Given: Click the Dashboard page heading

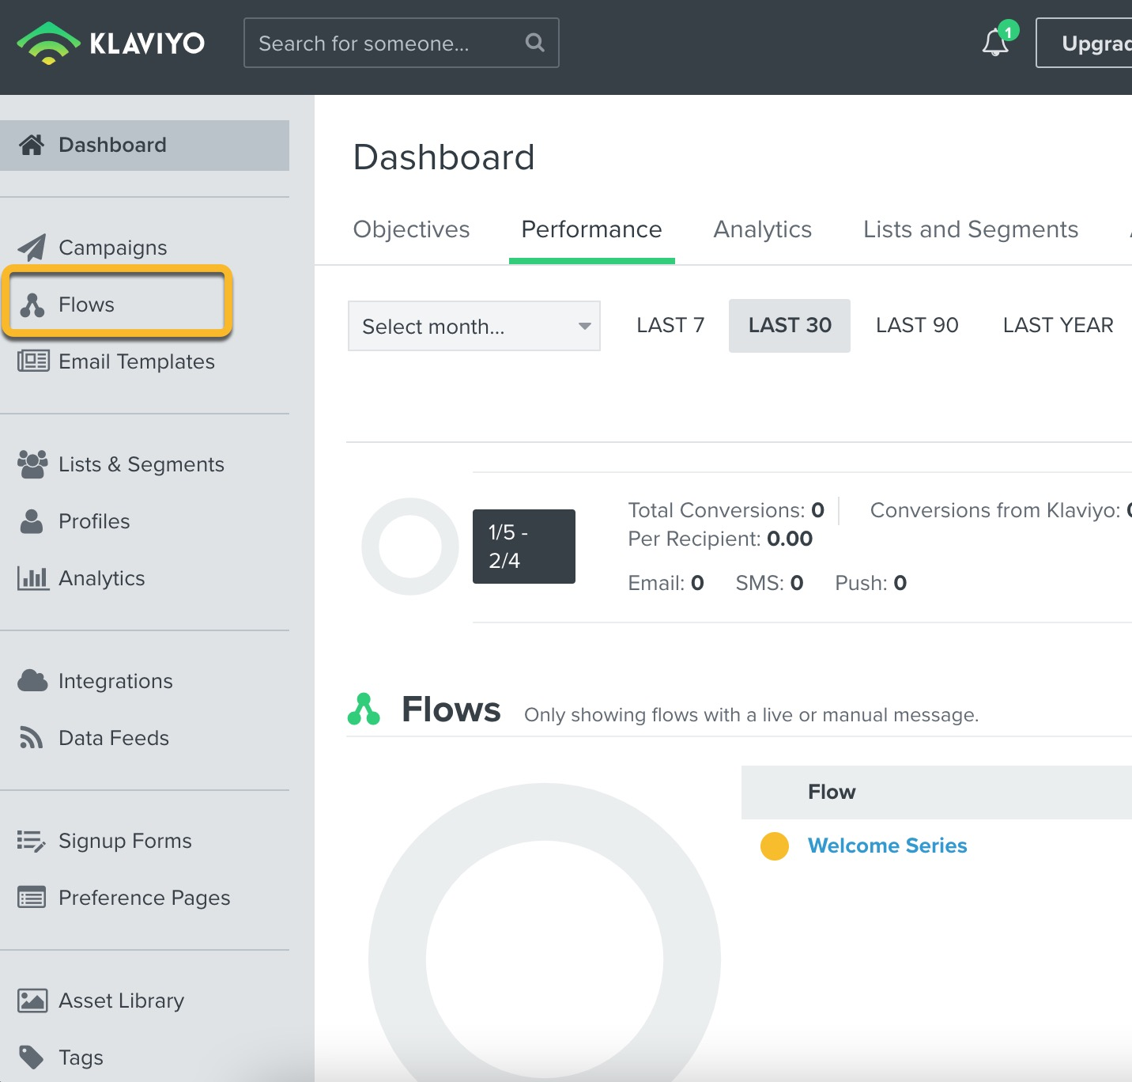Looking at the screenshot, I should [x=444, y=157].
